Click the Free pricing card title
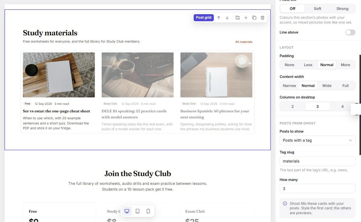This screenshot has width=361, height=222. (x=33, y=211)
